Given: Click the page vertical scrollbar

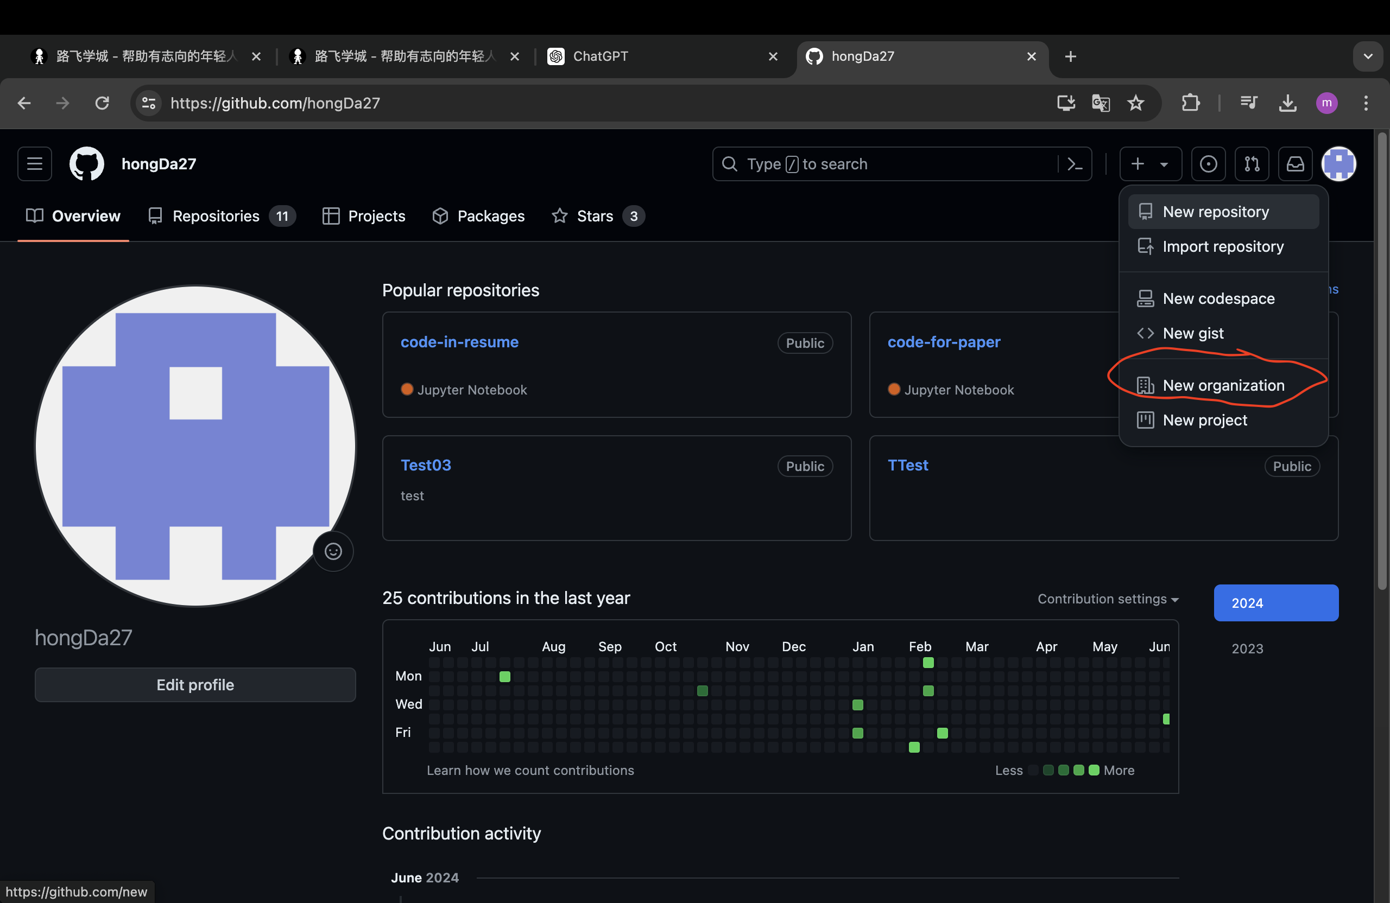Looking at the screenshot, I should pos(1382,362).
